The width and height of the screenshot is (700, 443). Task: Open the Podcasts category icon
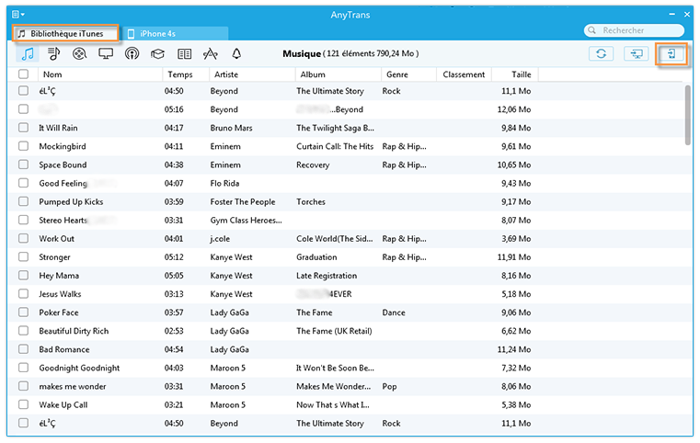132,54
